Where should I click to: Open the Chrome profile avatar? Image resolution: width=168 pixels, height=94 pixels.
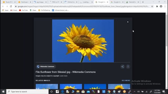(x=161, y=6)
